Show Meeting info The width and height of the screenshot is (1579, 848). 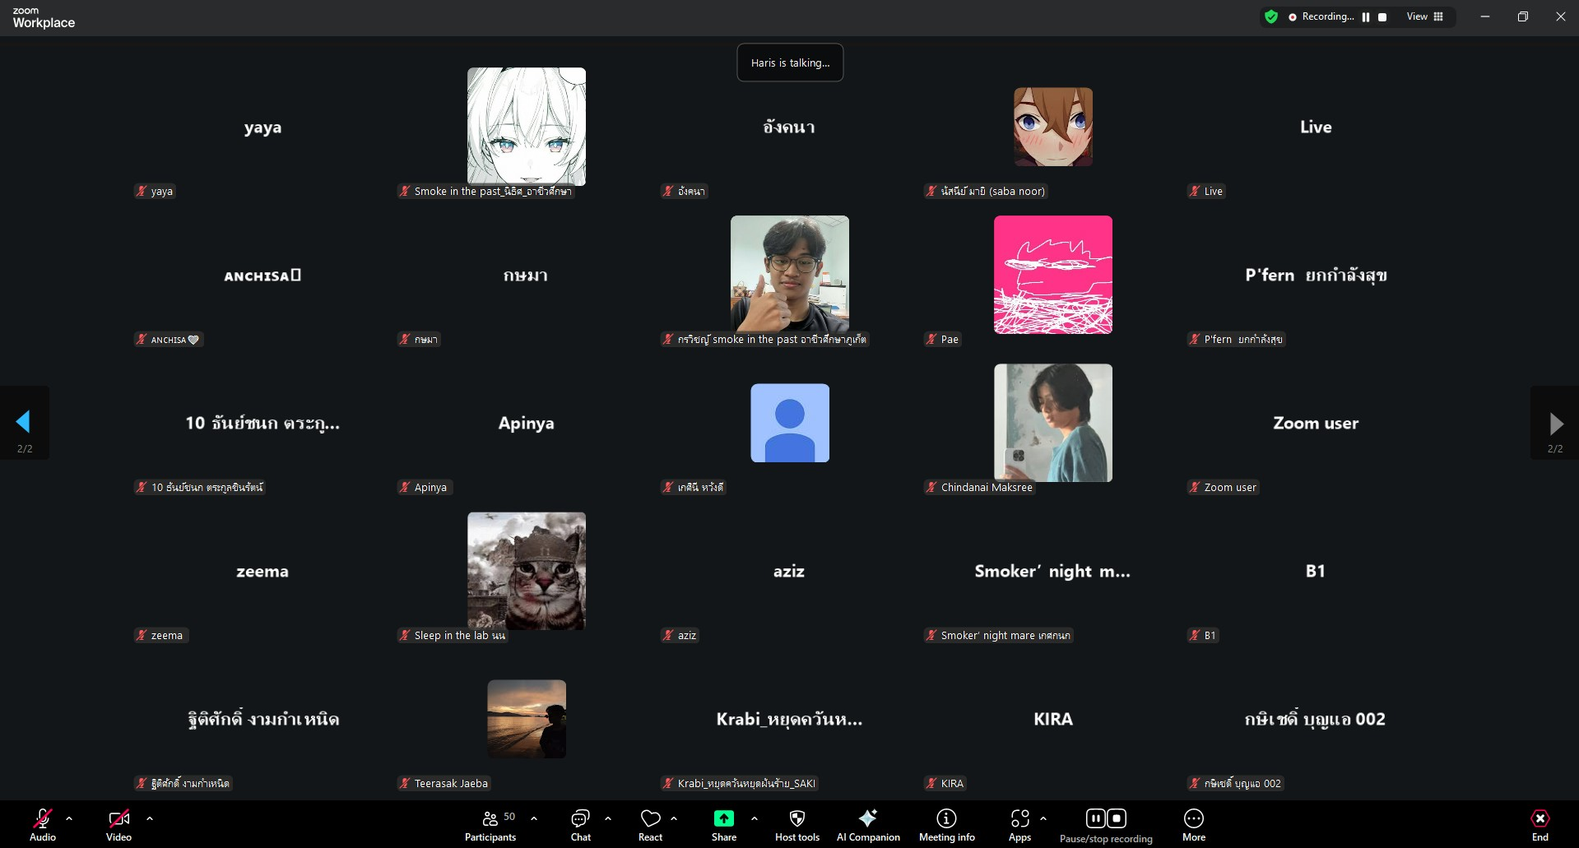point(946,825)
